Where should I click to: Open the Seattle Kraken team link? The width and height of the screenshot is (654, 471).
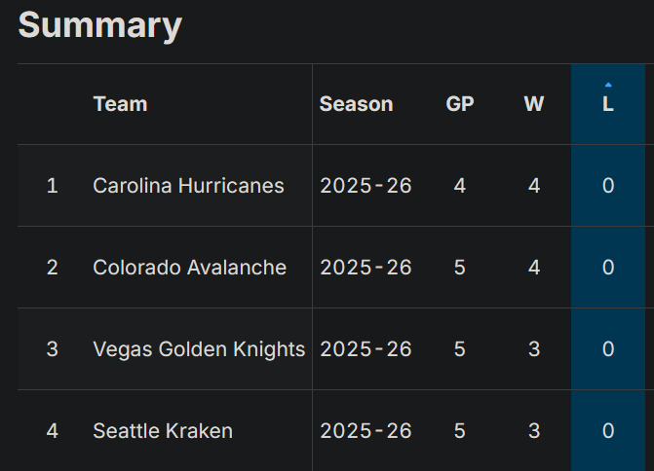(163, 430)
